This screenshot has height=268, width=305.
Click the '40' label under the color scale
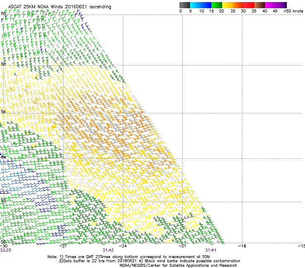coord(265,11)
